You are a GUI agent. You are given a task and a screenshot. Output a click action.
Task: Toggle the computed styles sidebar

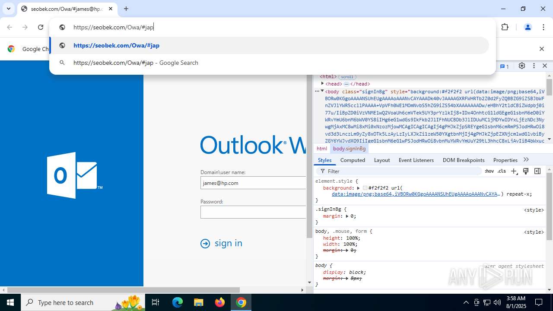(537, 171)
